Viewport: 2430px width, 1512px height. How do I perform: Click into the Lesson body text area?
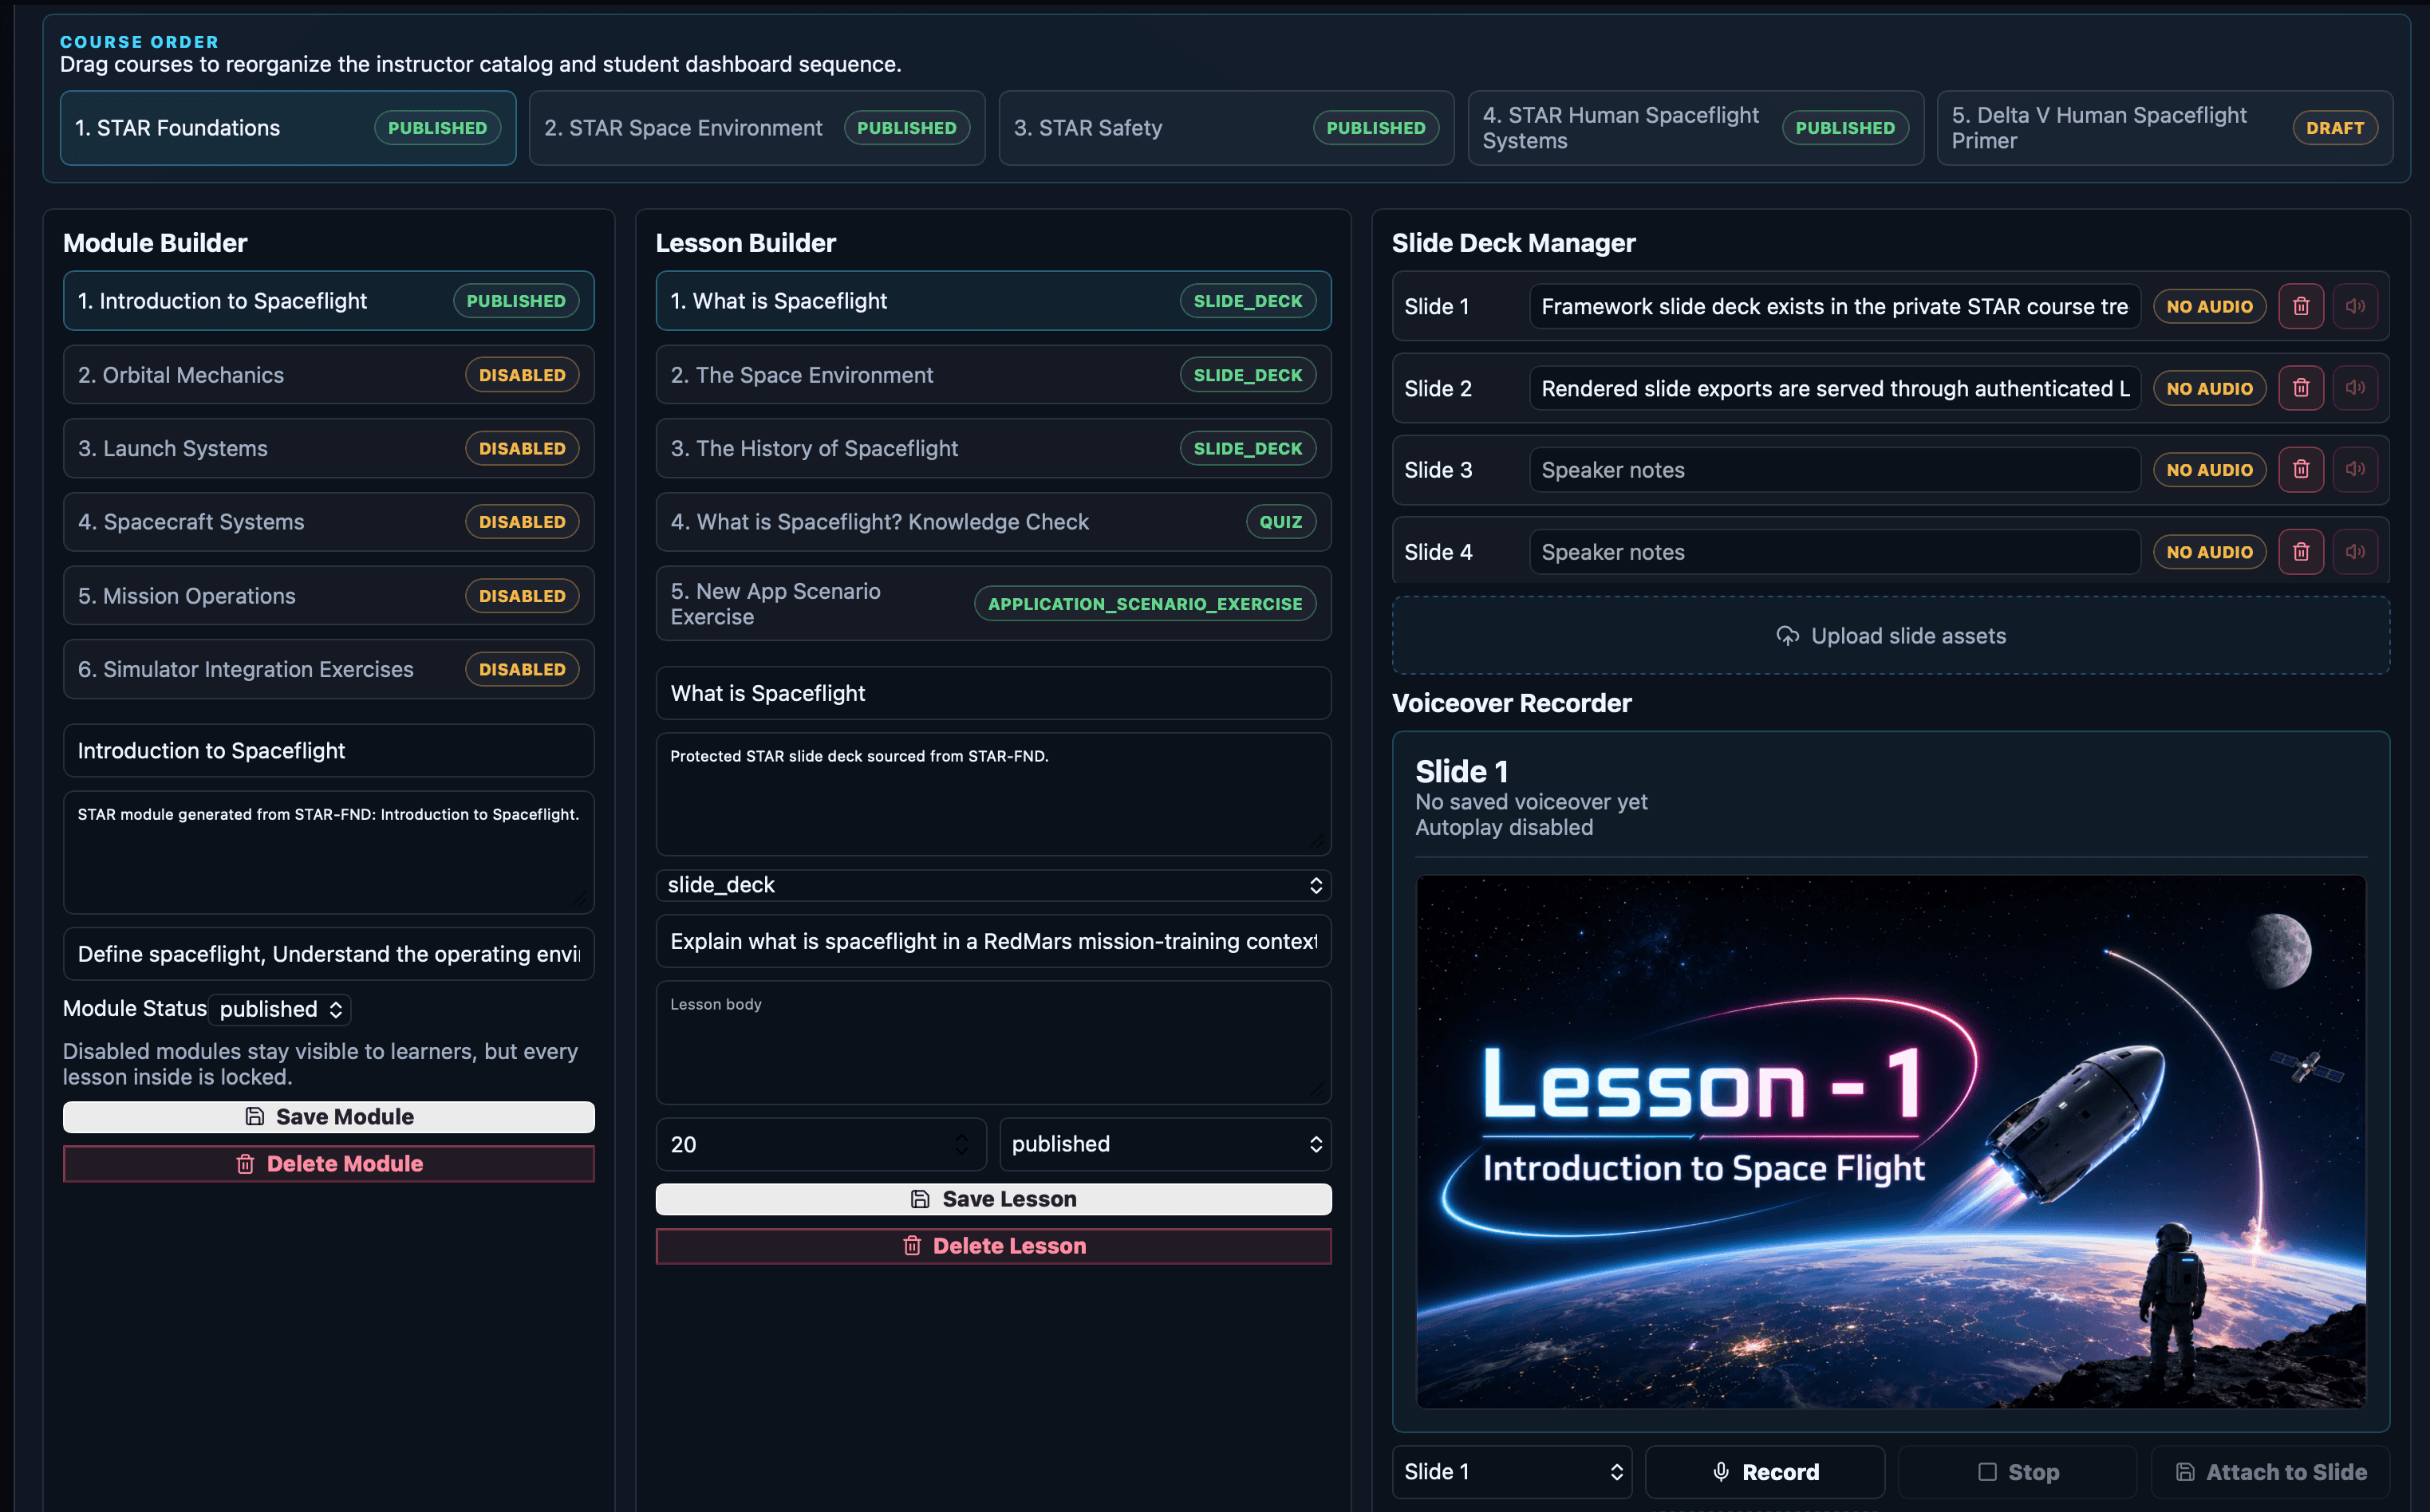click(993, 1042)
